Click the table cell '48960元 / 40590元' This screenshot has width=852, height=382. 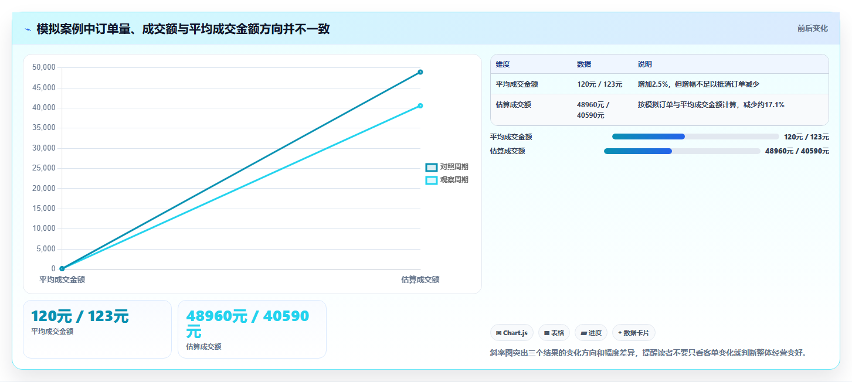593,110
